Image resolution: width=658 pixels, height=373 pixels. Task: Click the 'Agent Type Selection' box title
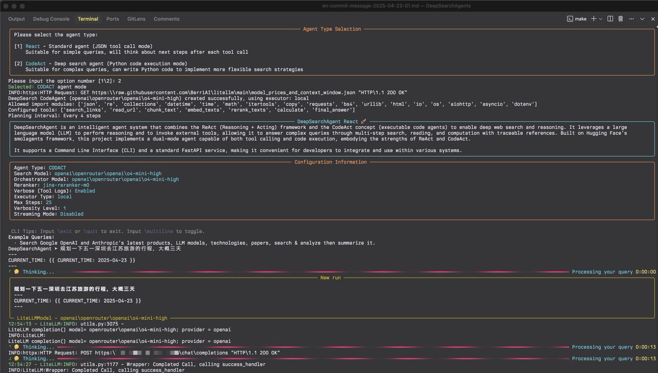coord(332,29)
